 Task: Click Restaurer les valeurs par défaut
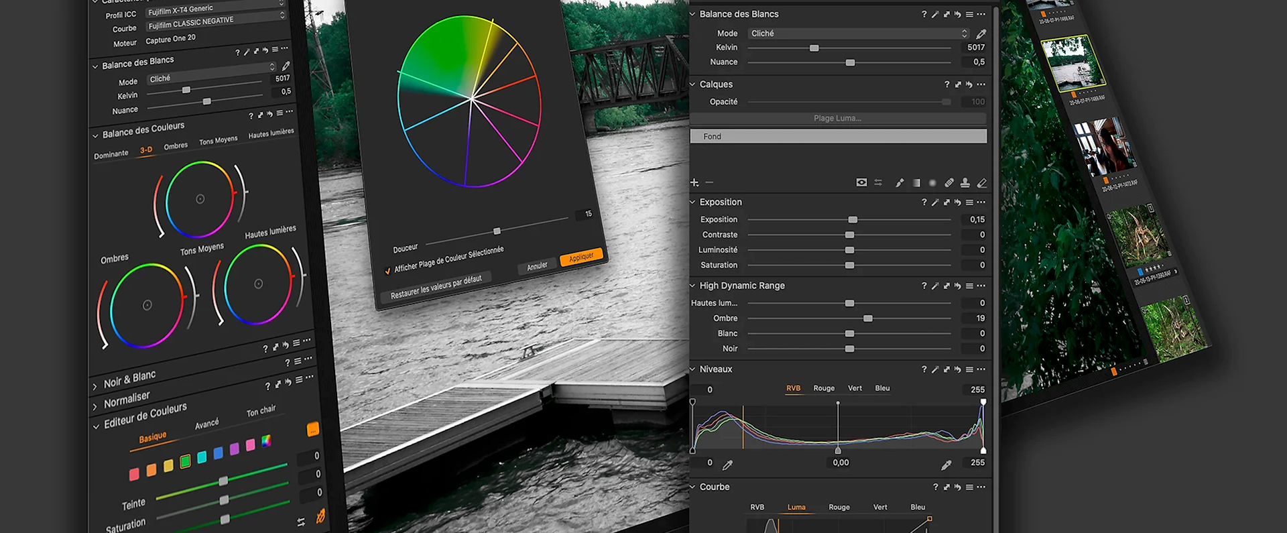[x=436, y=288]
